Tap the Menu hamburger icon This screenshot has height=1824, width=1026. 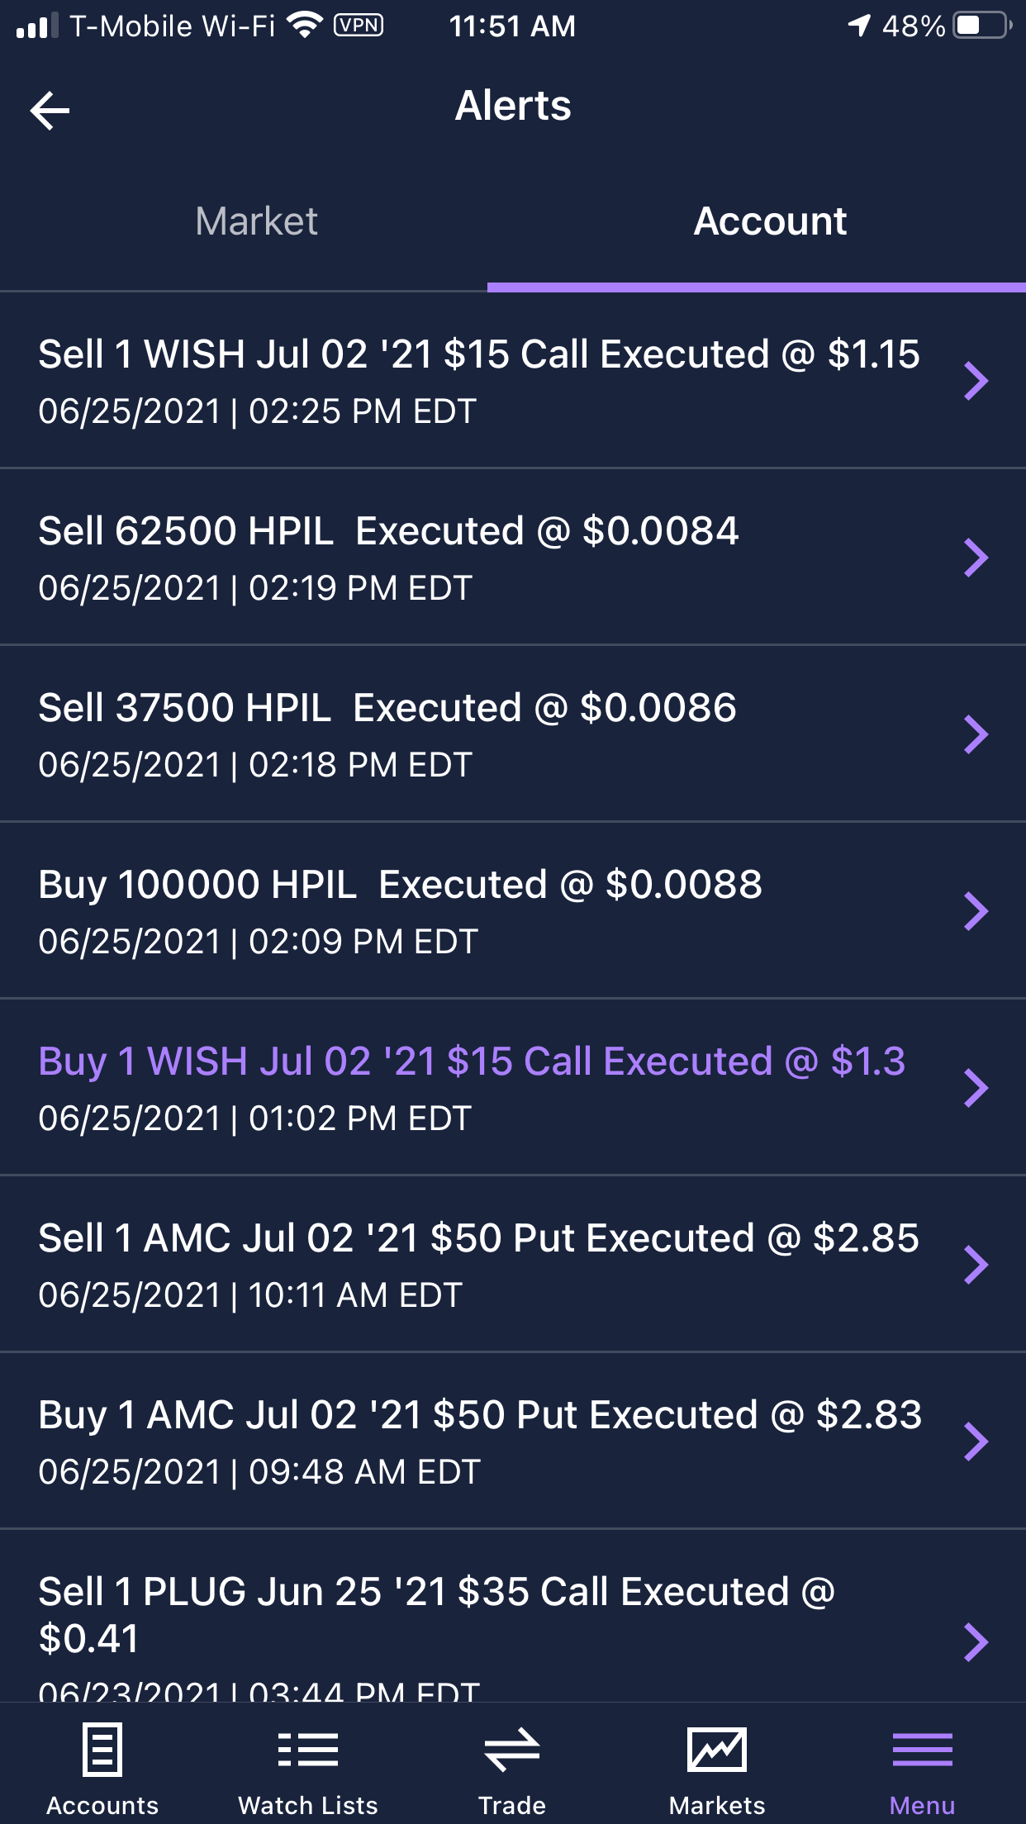click(x=922, y=1749)
